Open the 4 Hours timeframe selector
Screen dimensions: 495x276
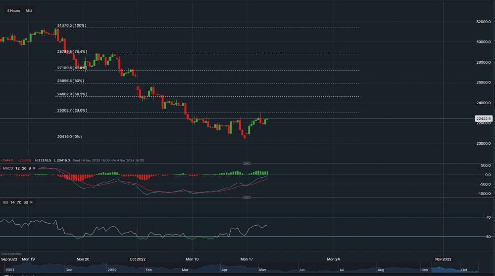(13, 10)
